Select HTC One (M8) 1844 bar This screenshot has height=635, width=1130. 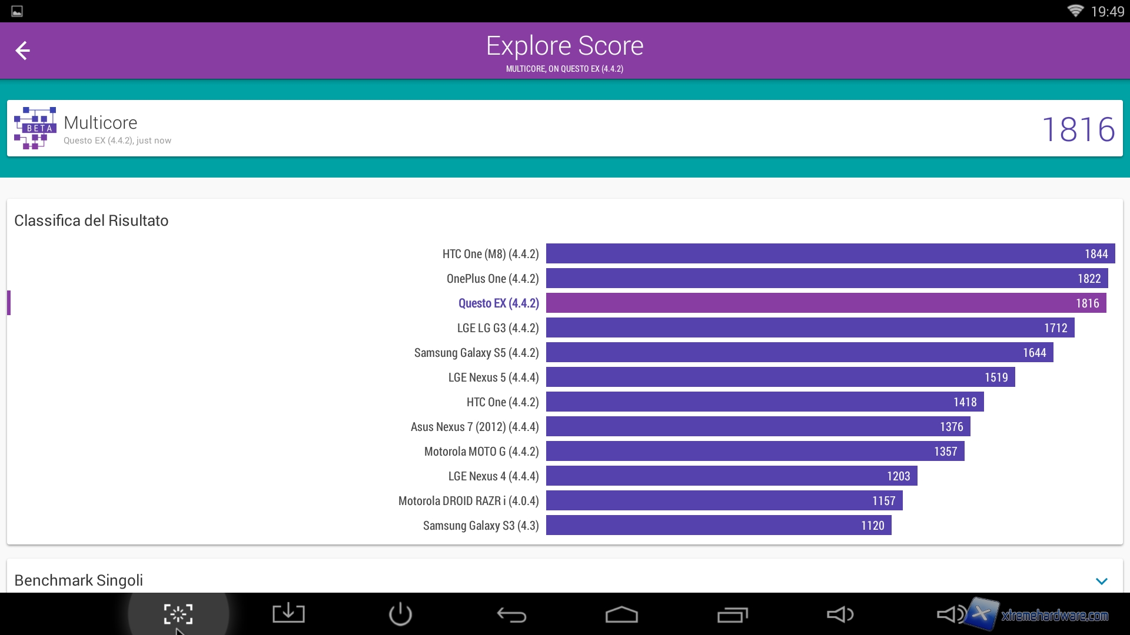coord(830,254)
